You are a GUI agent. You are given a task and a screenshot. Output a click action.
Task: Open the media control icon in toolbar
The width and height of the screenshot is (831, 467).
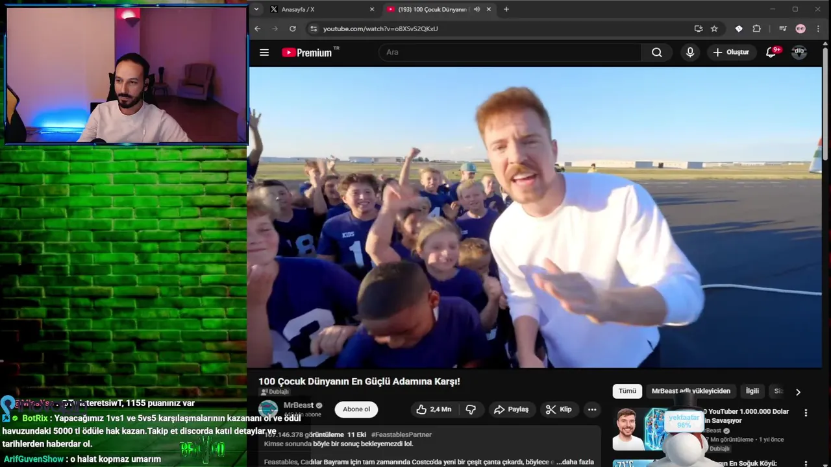pyautogui.click(x=782, y=29)
